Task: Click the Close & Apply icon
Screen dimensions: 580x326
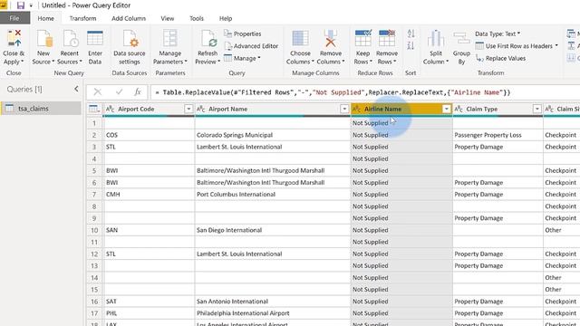Action: click(14, 38)
